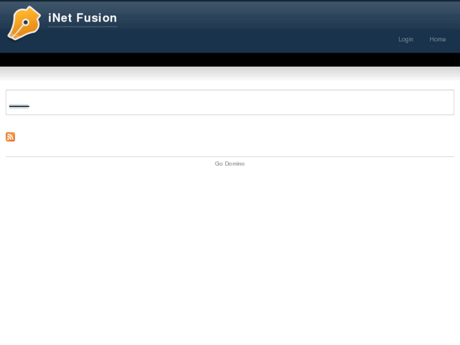Click the Go Domino footer text
This screenshot has width=460, height=345.
[x=230, y=163]
